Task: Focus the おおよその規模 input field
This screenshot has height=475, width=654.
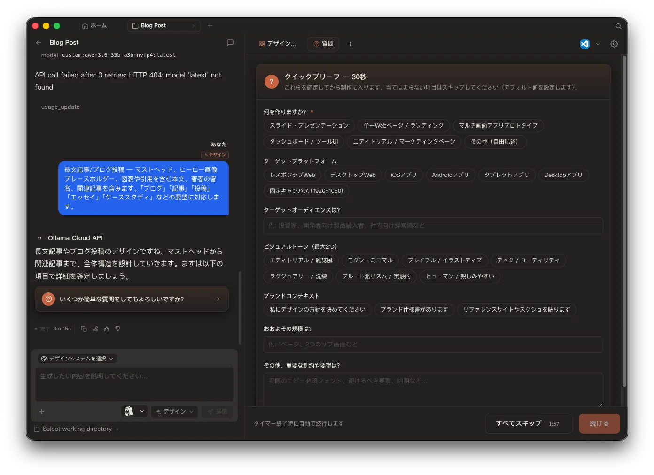Action: 433,345
